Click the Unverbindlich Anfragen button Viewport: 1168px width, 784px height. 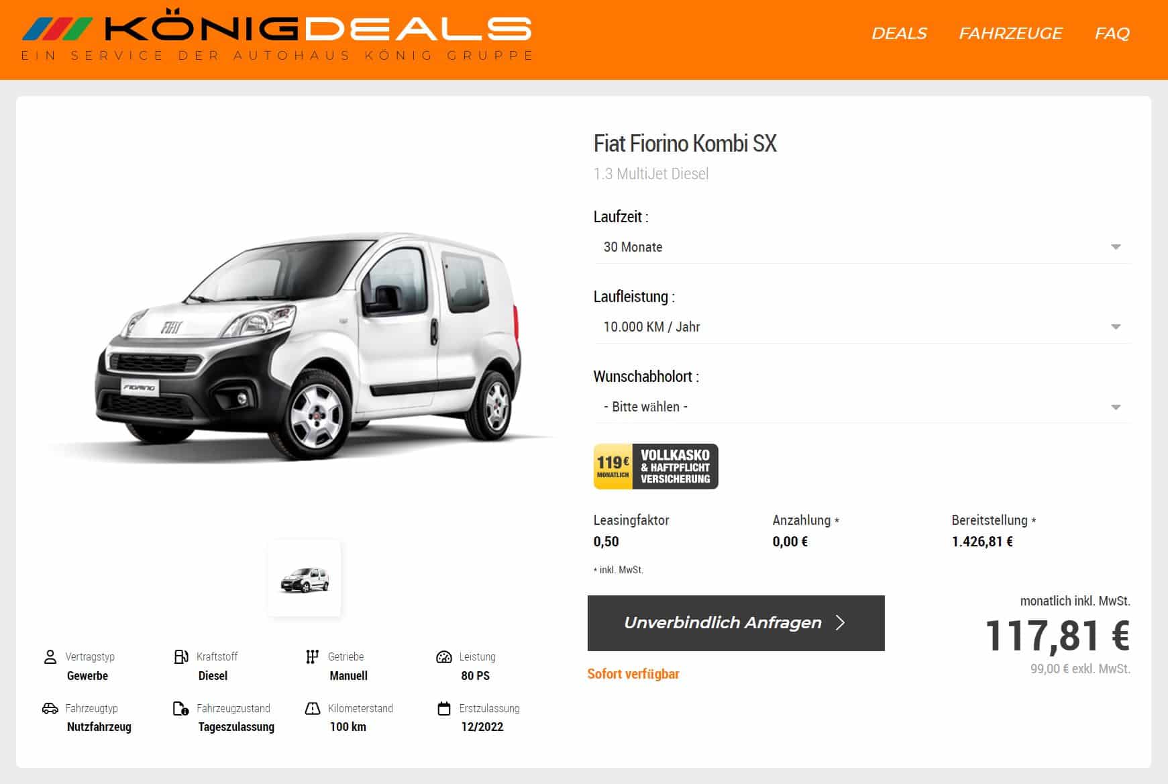point(736,623)
